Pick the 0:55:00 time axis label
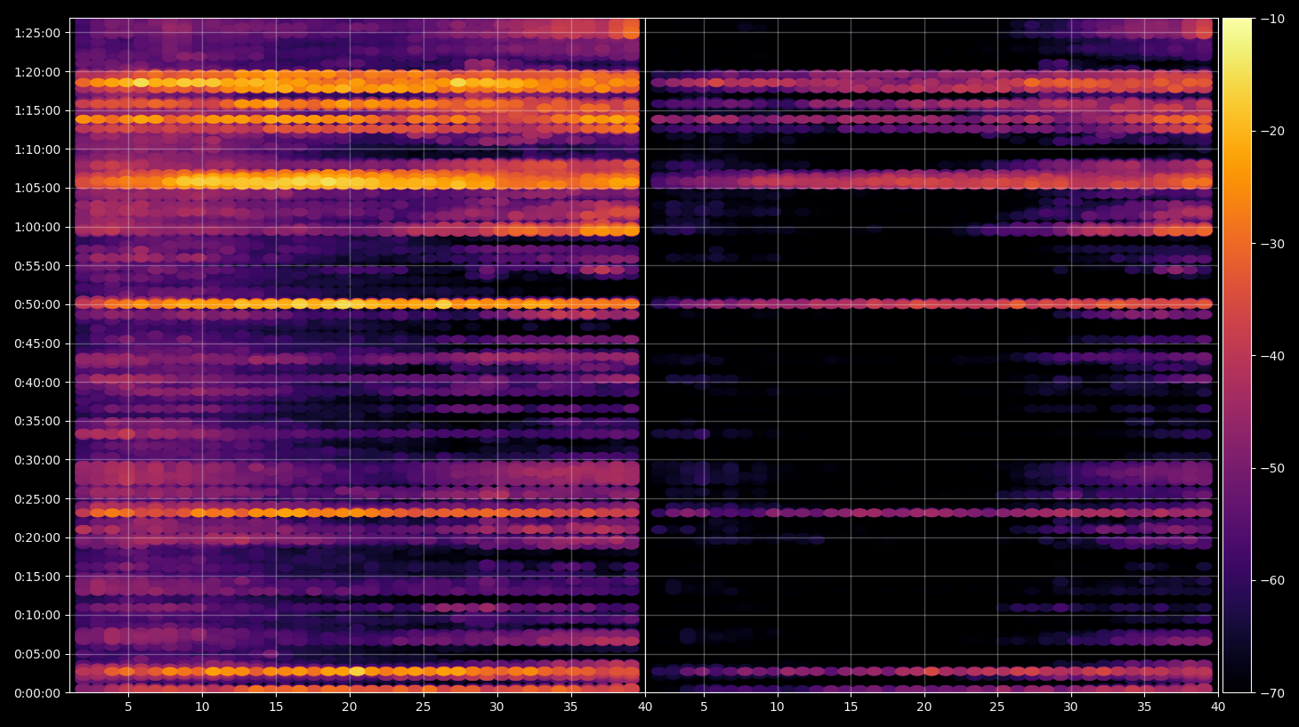1299x727 pixels. (x=37, y=266)
